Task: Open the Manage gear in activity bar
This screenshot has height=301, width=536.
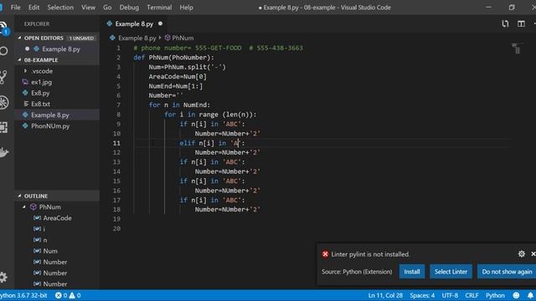Action: coord(3,277)
